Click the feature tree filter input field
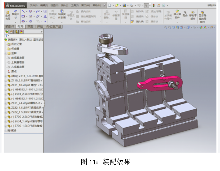The height and width of the screenshot is (171, 220). [24, 35]
